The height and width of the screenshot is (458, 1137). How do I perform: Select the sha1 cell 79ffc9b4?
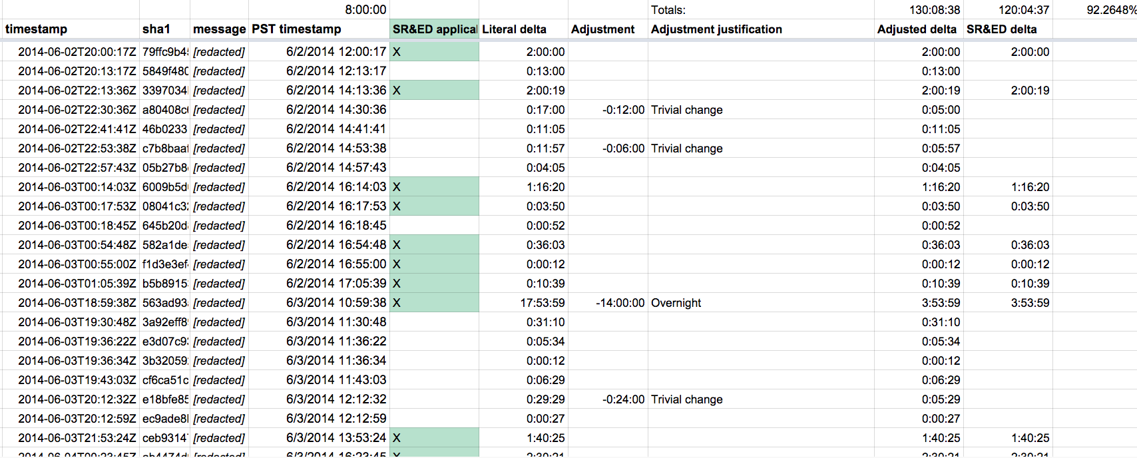pos(164,52)
